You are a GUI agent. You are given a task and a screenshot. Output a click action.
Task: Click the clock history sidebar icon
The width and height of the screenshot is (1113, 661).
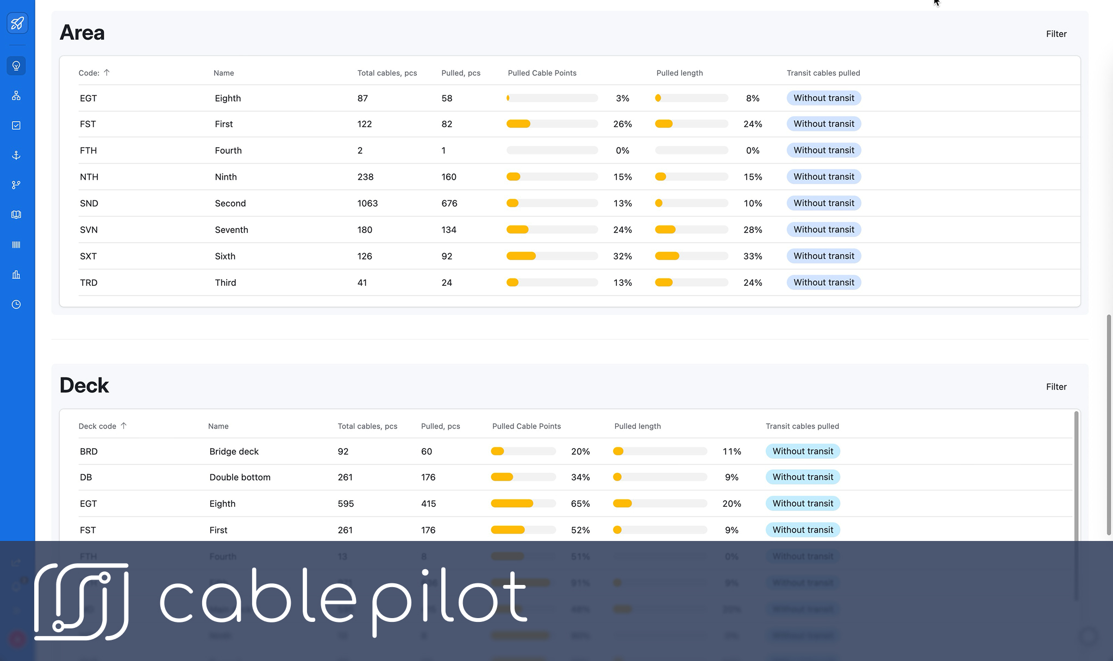(x=16, y=305)
